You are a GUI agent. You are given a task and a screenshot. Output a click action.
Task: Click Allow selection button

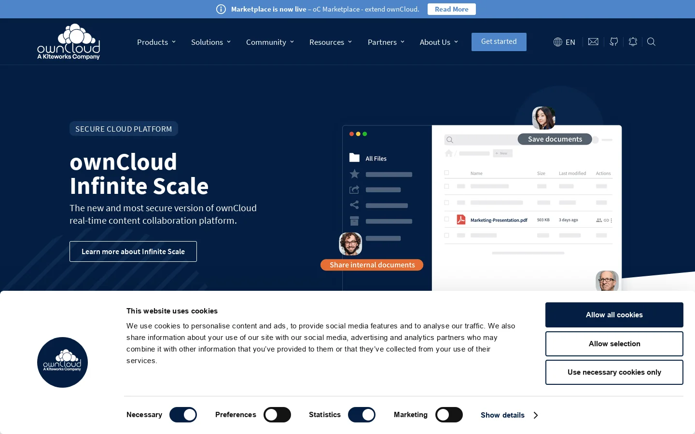coord(614,344)
